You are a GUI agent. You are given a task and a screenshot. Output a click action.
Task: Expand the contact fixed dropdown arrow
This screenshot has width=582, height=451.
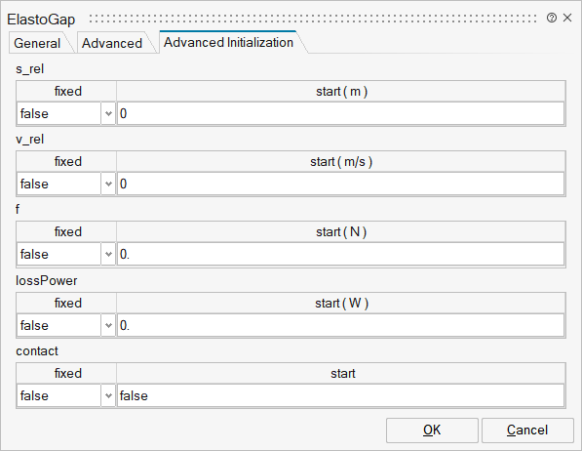point(108,396)
